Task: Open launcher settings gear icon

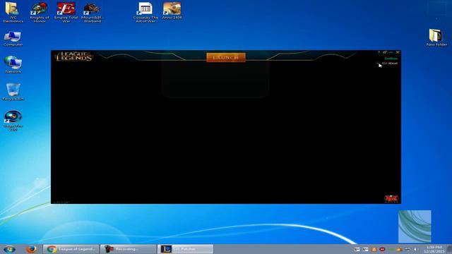Action: point(385,52)
